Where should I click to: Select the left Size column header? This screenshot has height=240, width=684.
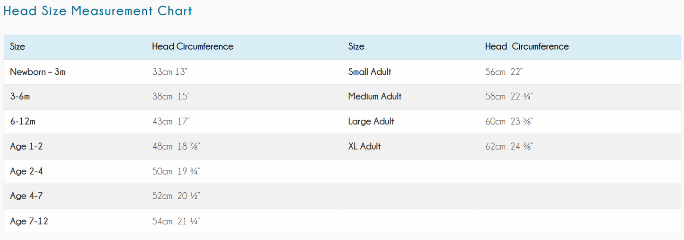coord(18,46)
